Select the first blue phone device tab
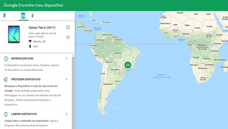228x129 pixels. point(5,15)
